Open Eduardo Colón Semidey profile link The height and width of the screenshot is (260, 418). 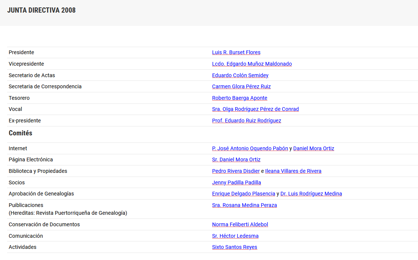[240, 75]
